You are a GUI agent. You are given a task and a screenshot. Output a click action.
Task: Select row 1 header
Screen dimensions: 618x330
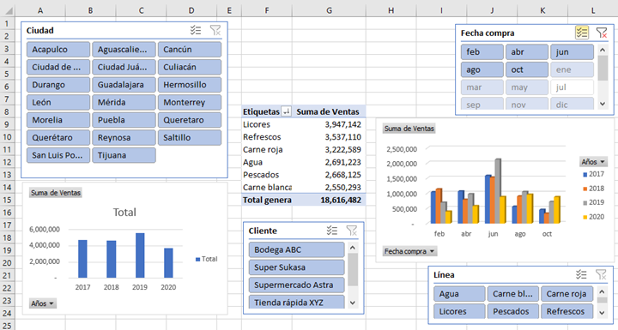[7, 24]
